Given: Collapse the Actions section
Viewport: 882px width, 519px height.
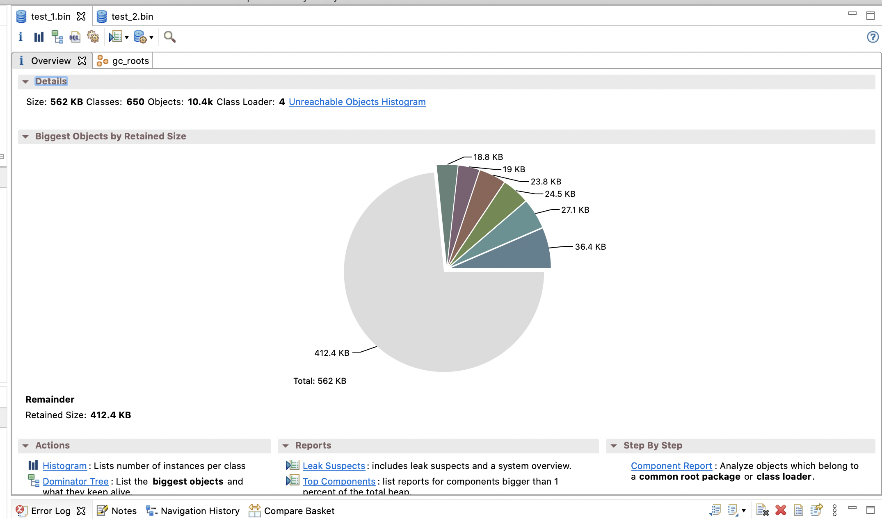Looking at the screenshot, I should (25, 446).
